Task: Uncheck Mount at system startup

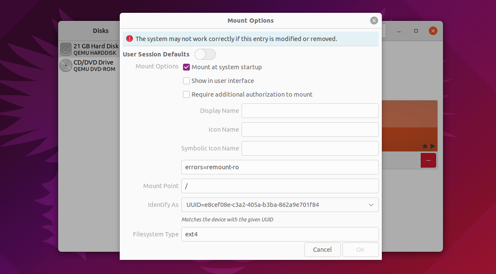Action: coord(186,67)
